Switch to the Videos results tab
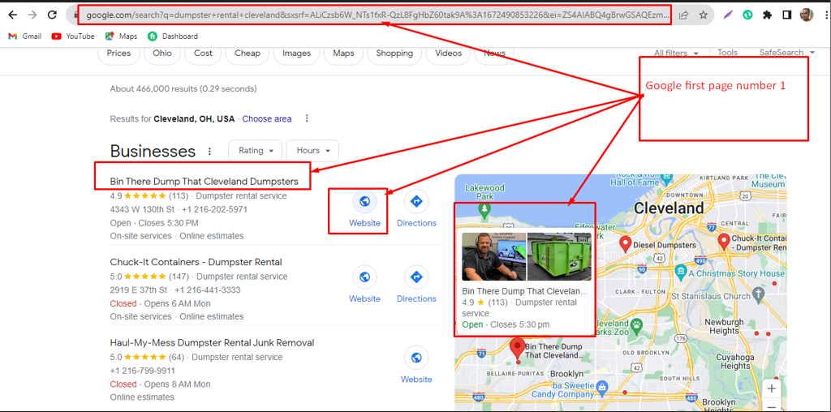Image resolution: width=831 pixels, height=412 pixels. (x=448, y=53)
